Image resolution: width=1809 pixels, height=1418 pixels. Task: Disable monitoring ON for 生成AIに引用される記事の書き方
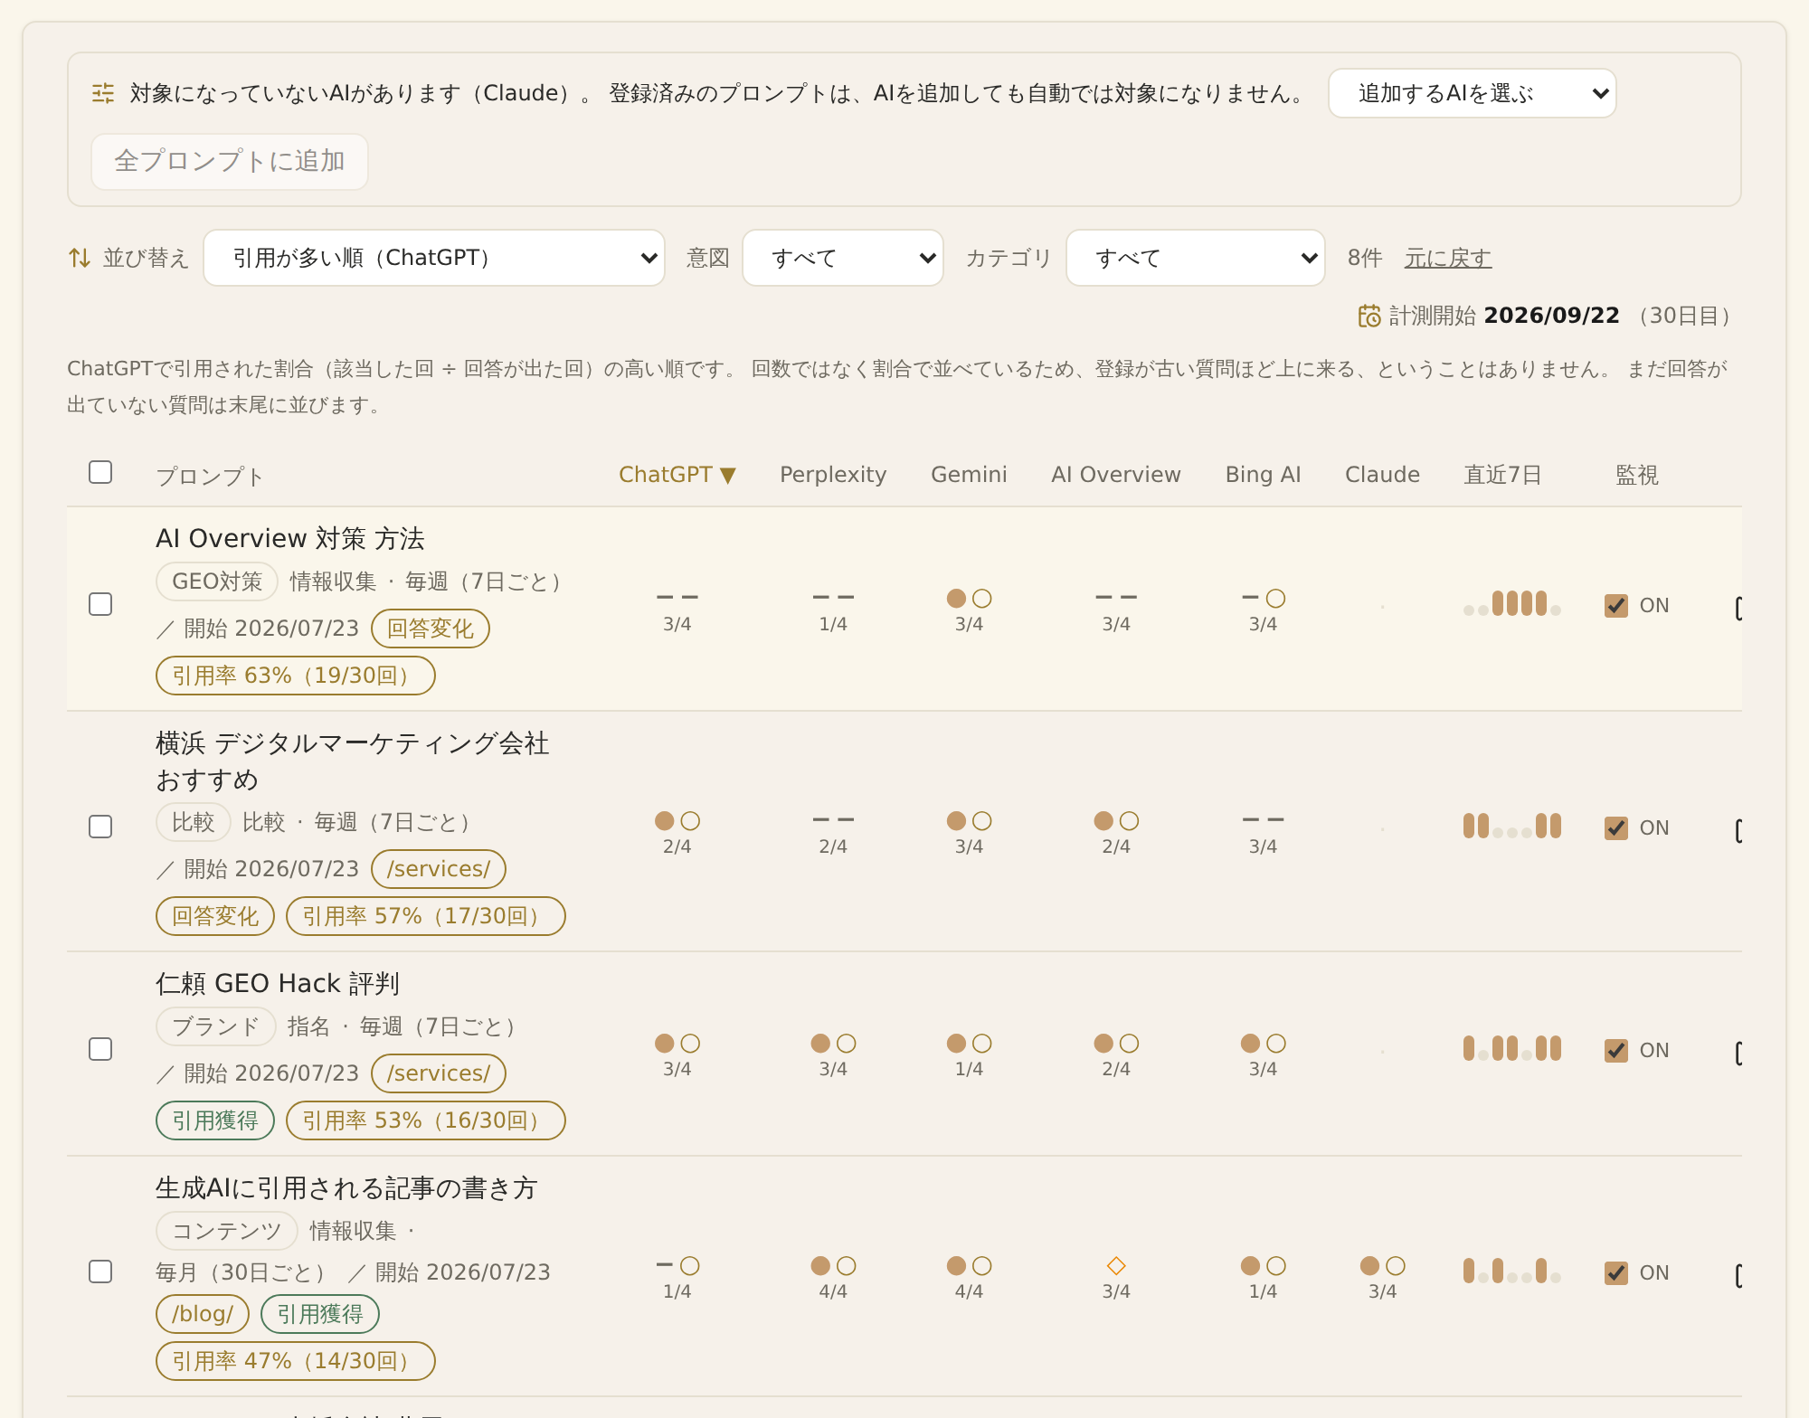point(1616,1272)
